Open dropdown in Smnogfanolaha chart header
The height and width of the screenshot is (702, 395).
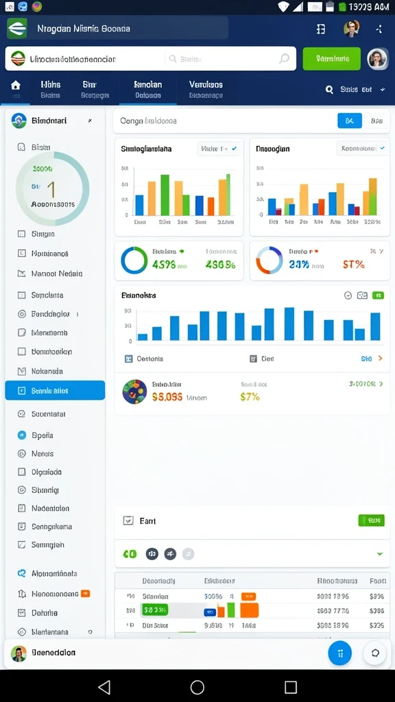[219, 148]
